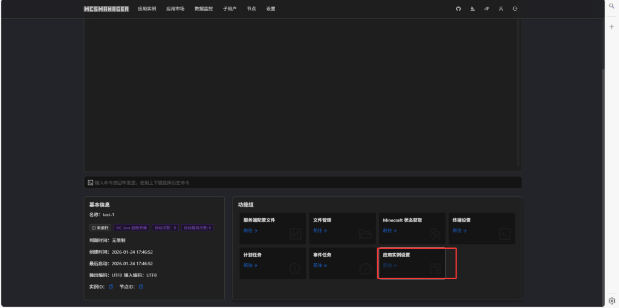Click 前往 link under 终端设置
The height and width of the screenshot is (308, 619).
click(x=459, y=231)
